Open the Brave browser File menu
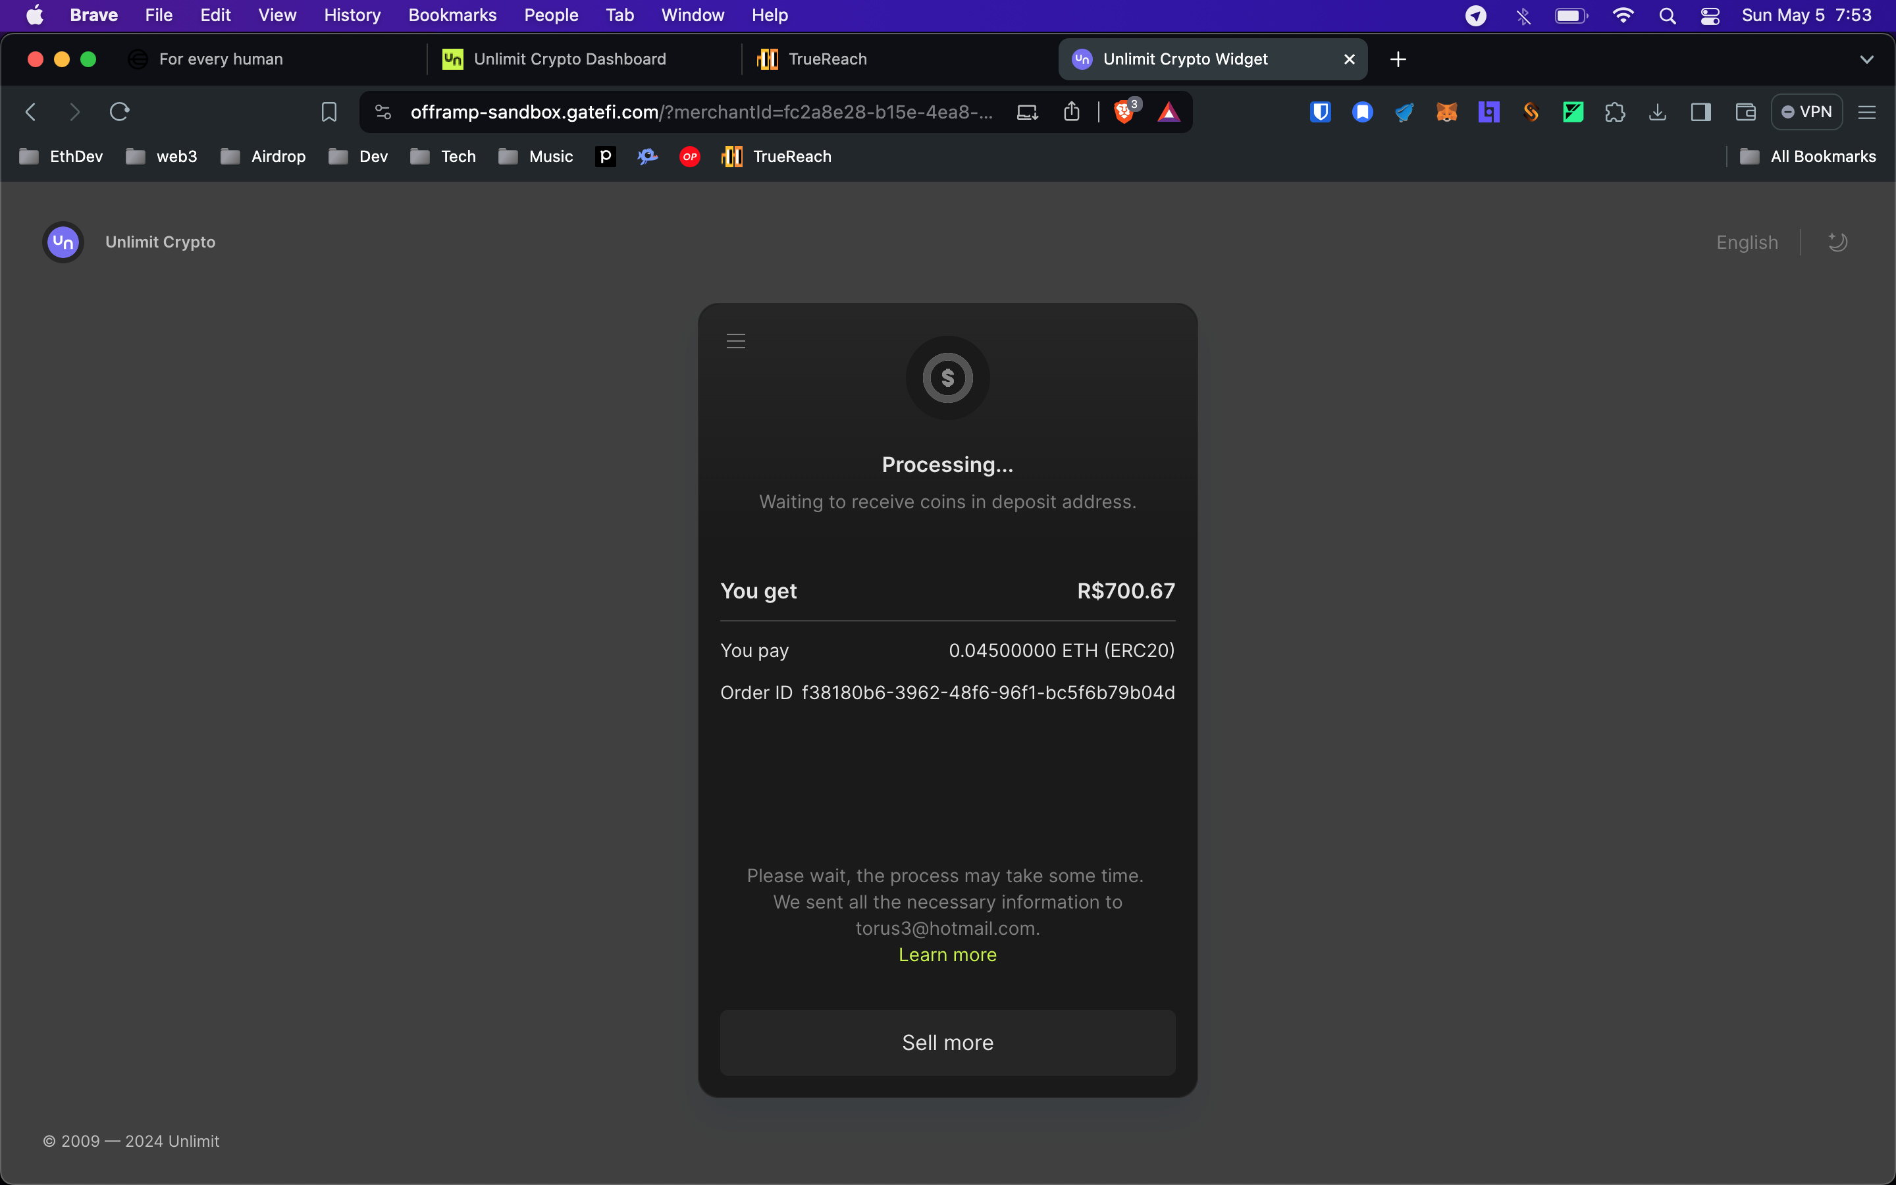Screen dimensions: 1896x1185 point(159,15)
